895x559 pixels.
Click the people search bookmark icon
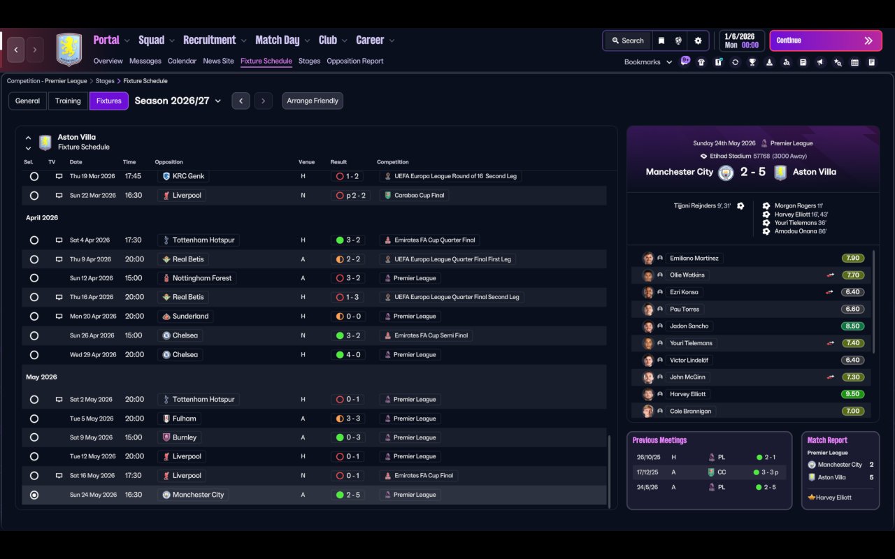787,62
